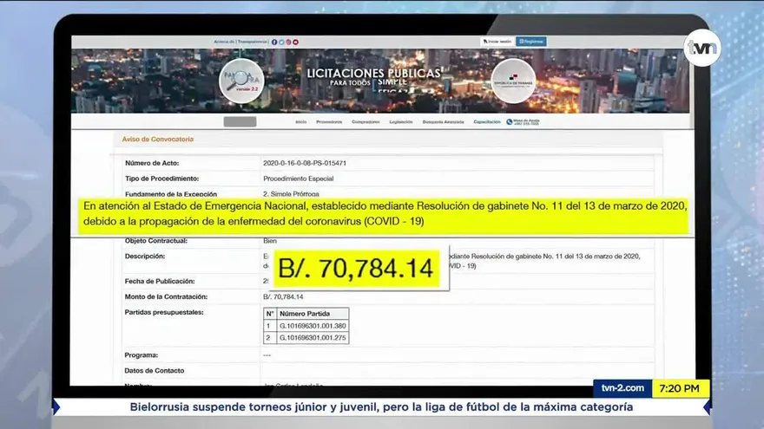
Task: Open the Instagram icon in the header
Action: tap(288, 42)
